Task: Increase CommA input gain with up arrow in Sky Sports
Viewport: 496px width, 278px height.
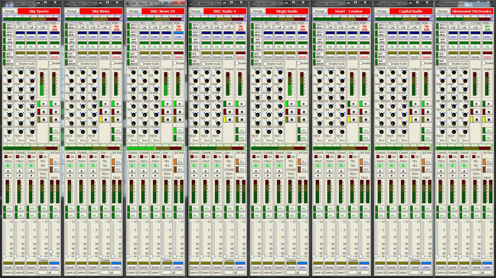Action: (8, 170)
